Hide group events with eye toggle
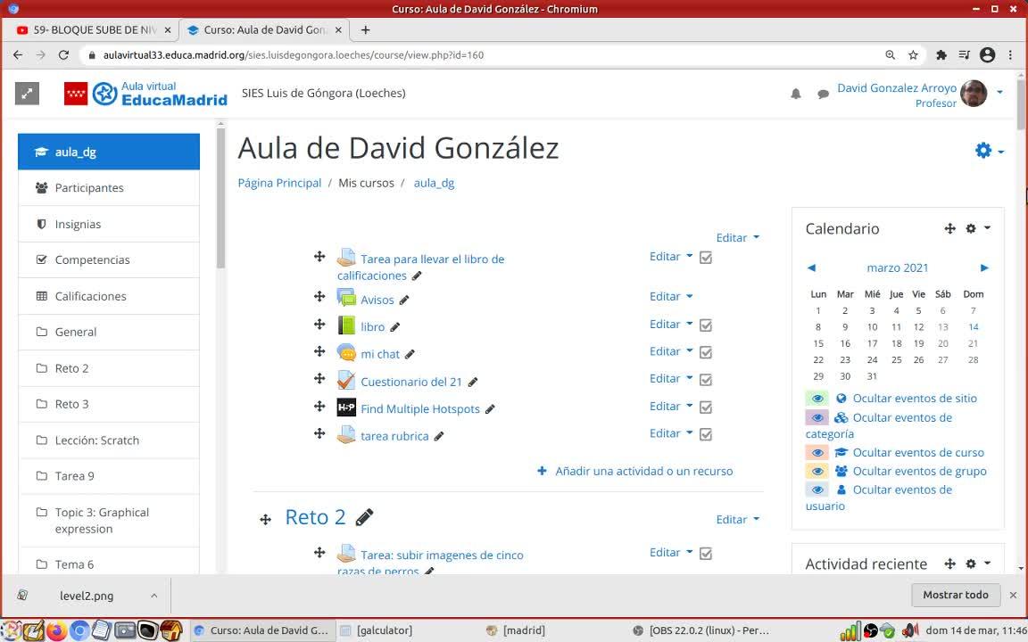 click(817, 471)
